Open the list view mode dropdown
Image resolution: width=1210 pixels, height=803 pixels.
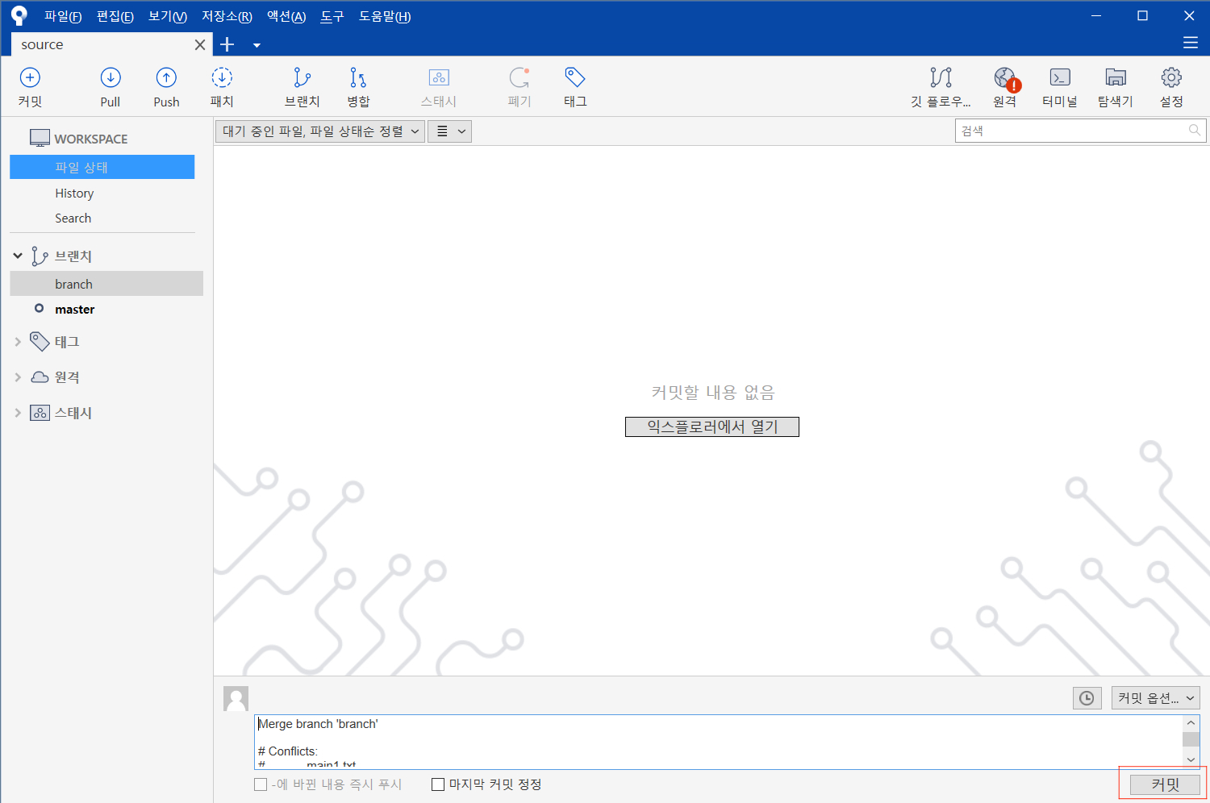[449, 131]
